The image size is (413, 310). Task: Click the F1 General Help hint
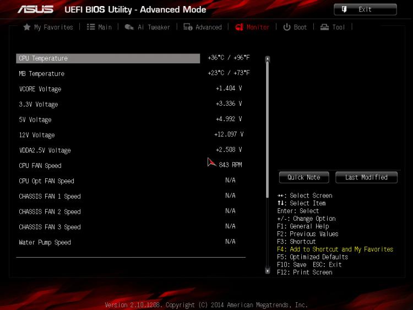click(x=303, y=226)
